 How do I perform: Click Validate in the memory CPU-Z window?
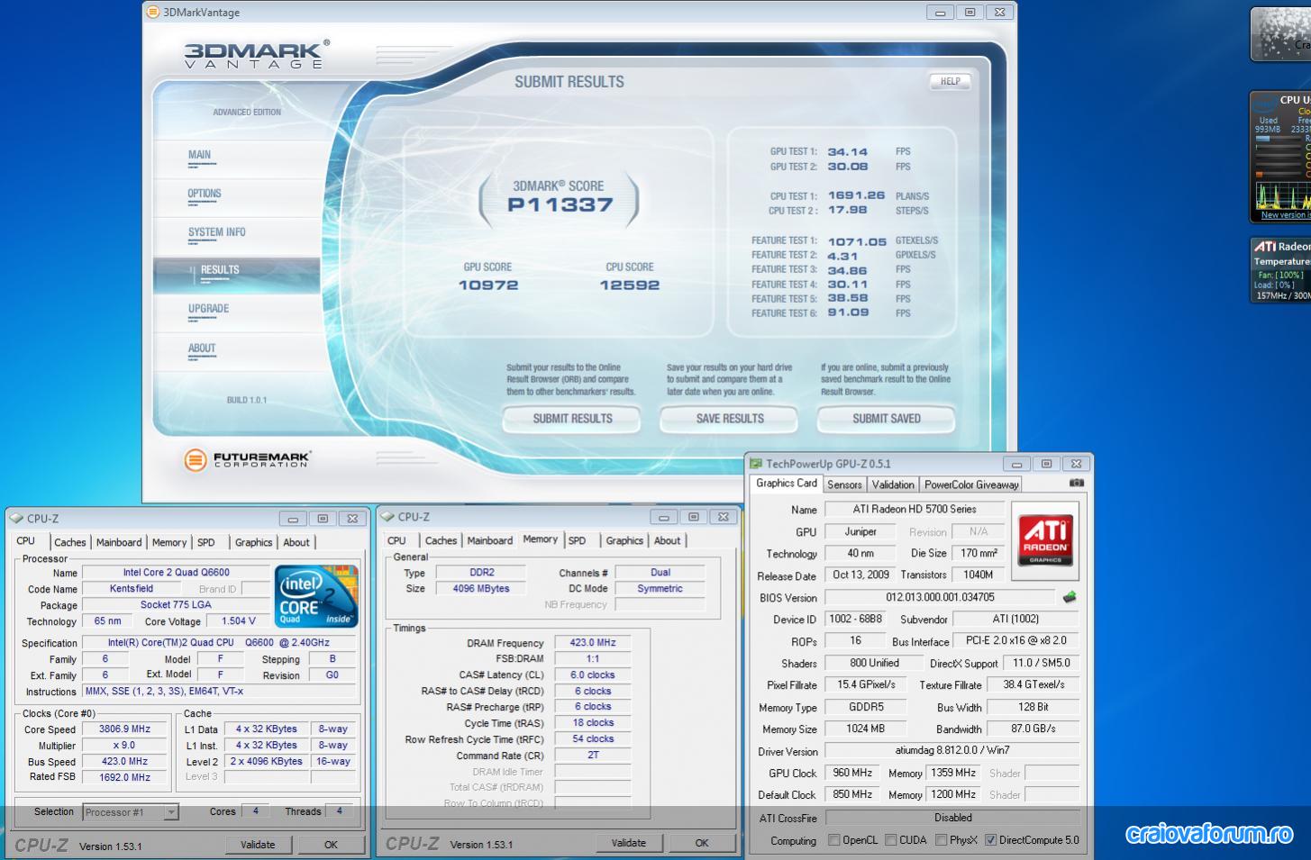629,843
